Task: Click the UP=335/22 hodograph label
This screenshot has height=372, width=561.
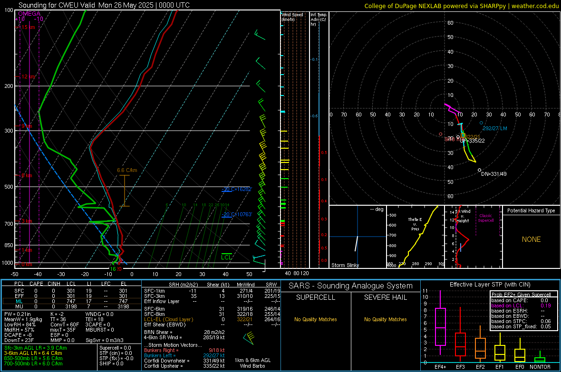Action: [472, 141]
